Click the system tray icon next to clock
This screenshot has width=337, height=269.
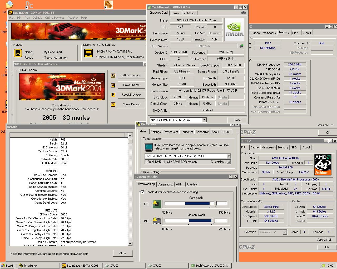tap(323, 266)
